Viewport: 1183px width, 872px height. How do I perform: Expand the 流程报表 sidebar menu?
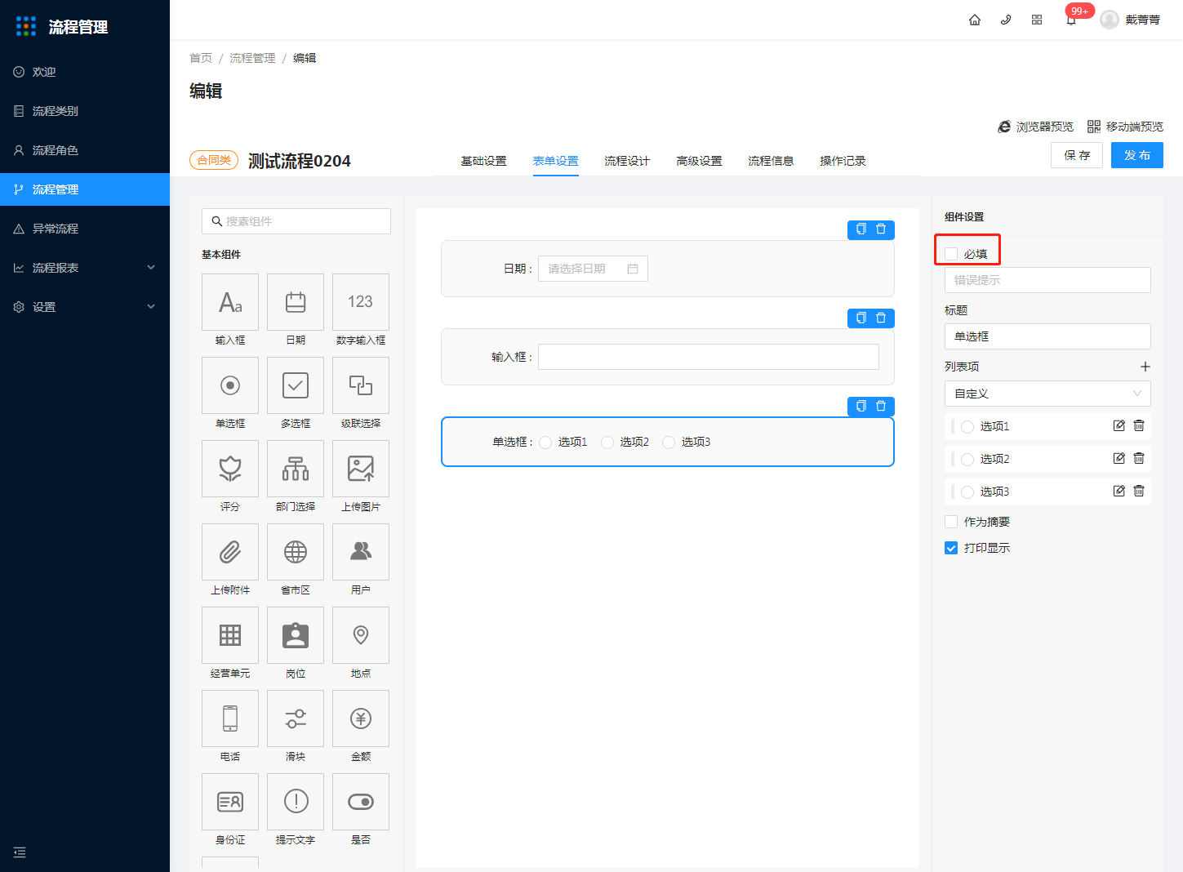(85, 268)
